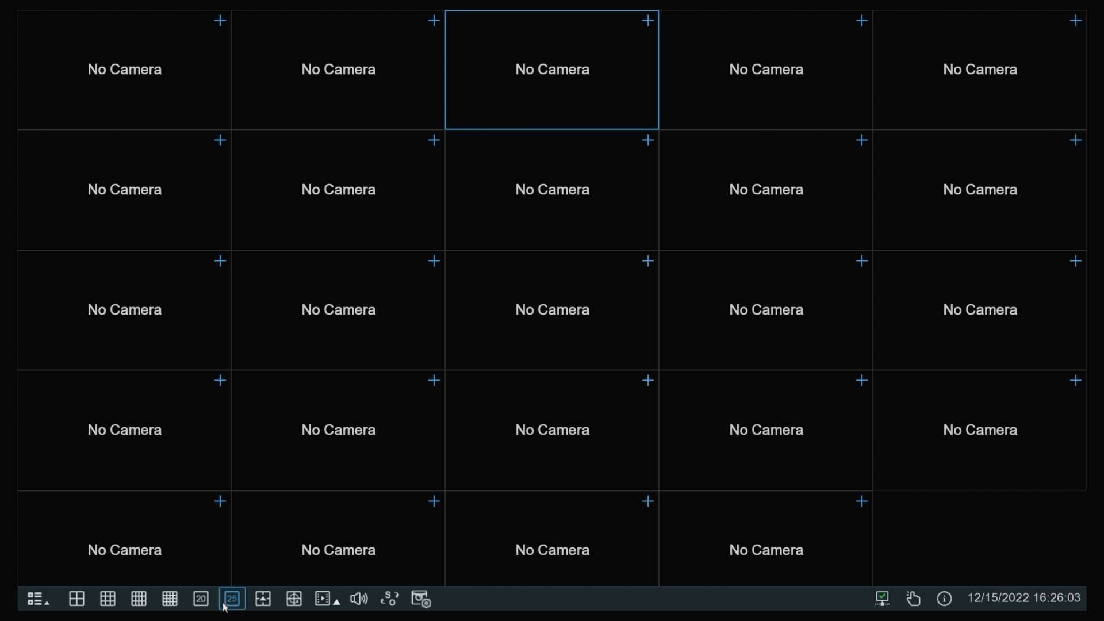
Task: Click the manual alarm hand icon
Action: click(914, 599)
